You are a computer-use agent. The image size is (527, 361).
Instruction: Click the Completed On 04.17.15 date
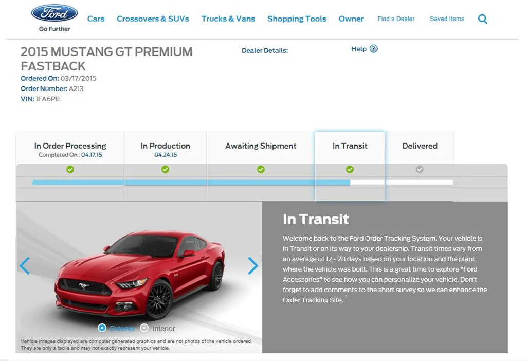tap(70, 155)
